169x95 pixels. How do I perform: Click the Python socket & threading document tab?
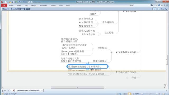(28, 91)
